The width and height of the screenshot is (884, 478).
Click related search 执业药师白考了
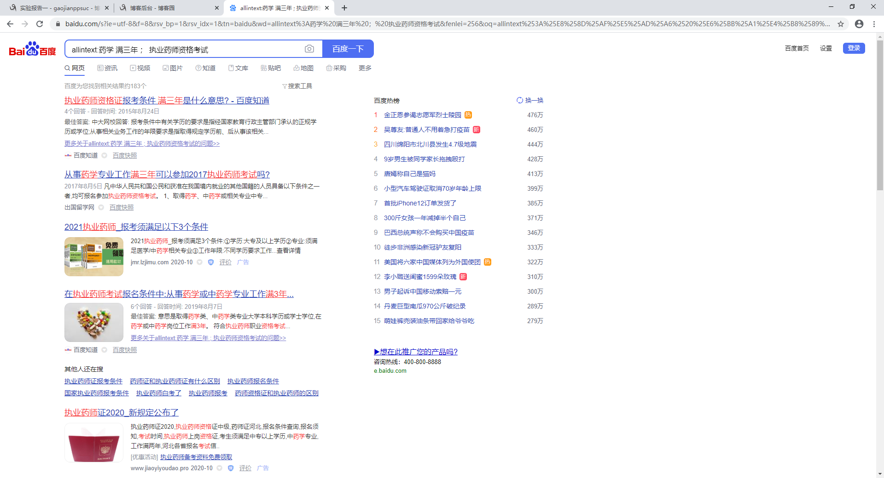point(159,393)
